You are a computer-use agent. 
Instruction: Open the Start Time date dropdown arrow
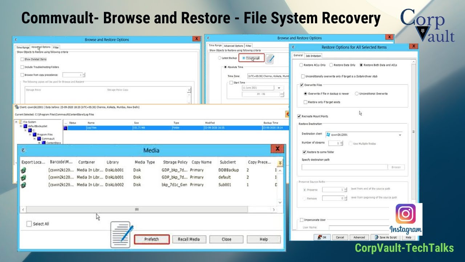tap(279, 88)
